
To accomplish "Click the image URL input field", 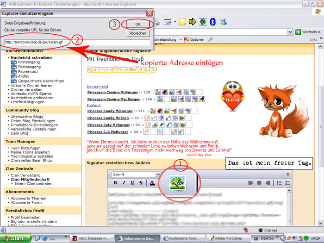I will pyautogui.click(x=77, y=42).
